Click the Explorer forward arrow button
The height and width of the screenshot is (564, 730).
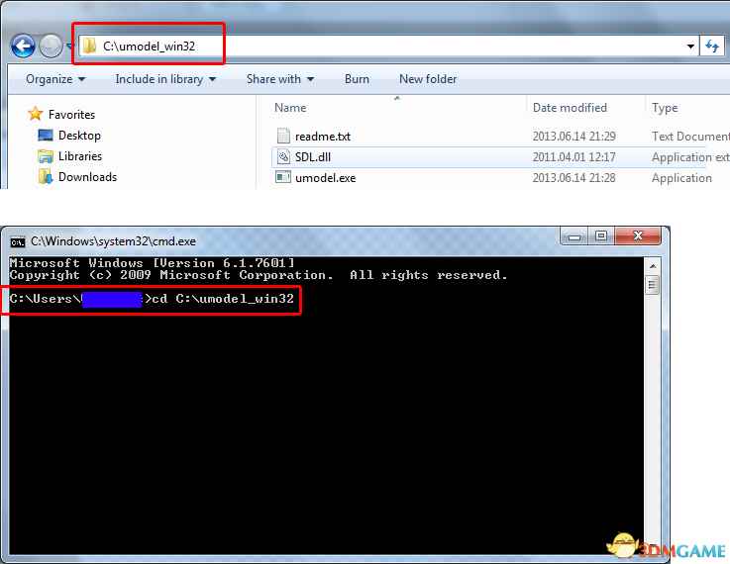click(x=51, y=47)
